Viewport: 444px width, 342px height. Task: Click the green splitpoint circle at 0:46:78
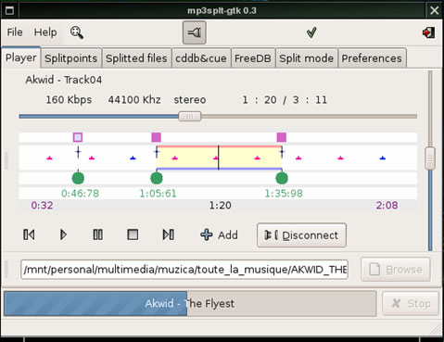(78, 178)
